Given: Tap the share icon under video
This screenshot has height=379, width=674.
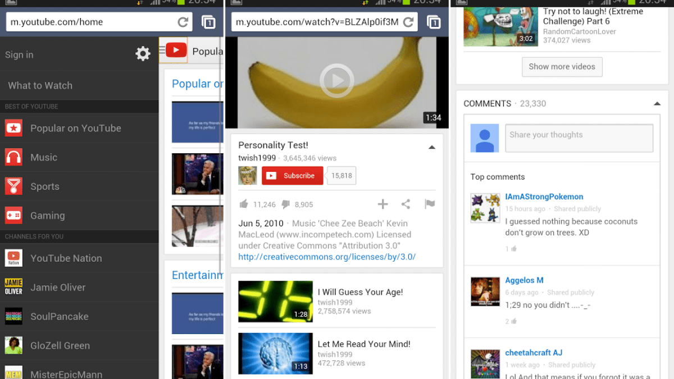Looking at the screenshot, I should coord(406,204).
